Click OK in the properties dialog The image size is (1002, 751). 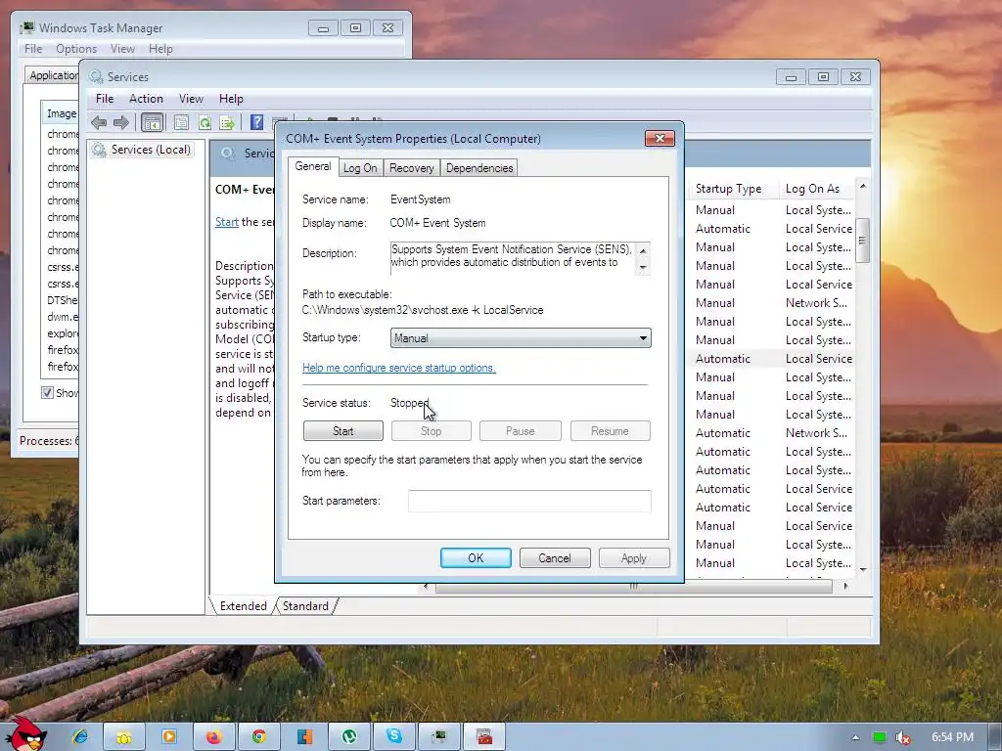(x=476, y=558)
